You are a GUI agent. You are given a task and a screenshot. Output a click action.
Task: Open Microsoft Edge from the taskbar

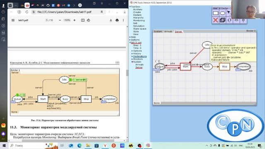point(79,145)
